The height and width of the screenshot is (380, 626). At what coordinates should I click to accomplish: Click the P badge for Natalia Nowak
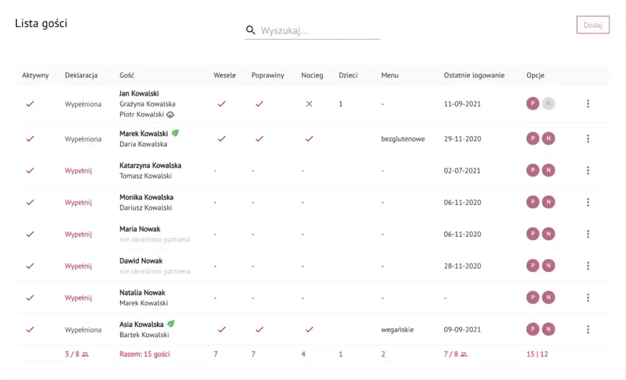533,297
